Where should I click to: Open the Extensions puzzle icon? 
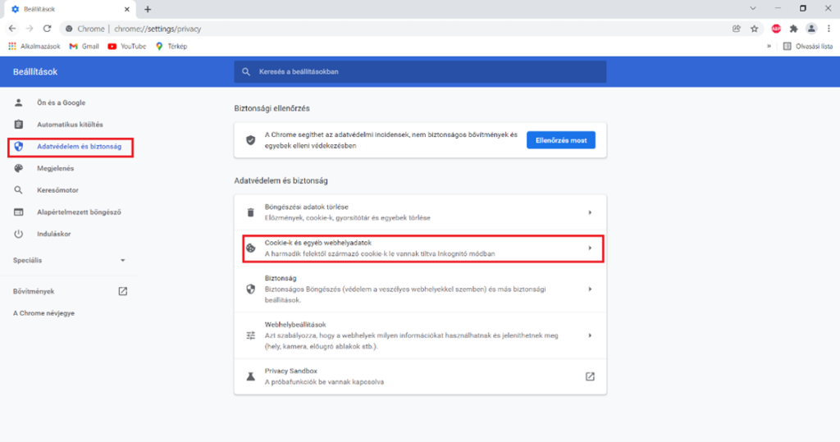click(x=793, y=29)
